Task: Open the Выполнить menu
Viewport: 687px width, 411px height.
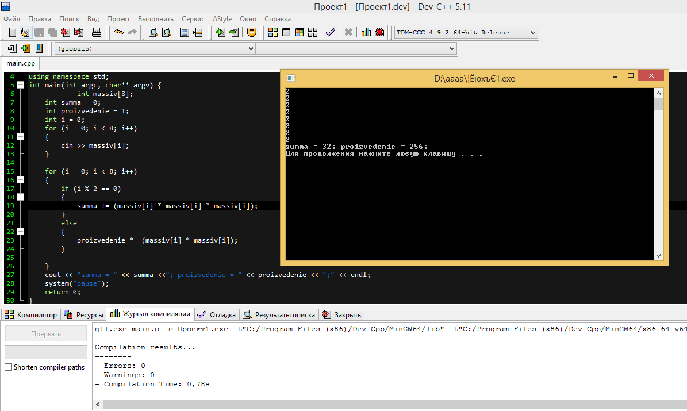Action: 156,19
